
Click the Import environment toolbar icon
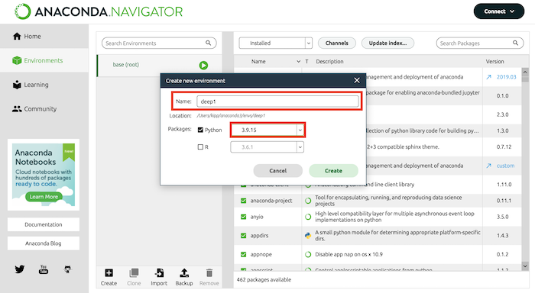[159, 277]
